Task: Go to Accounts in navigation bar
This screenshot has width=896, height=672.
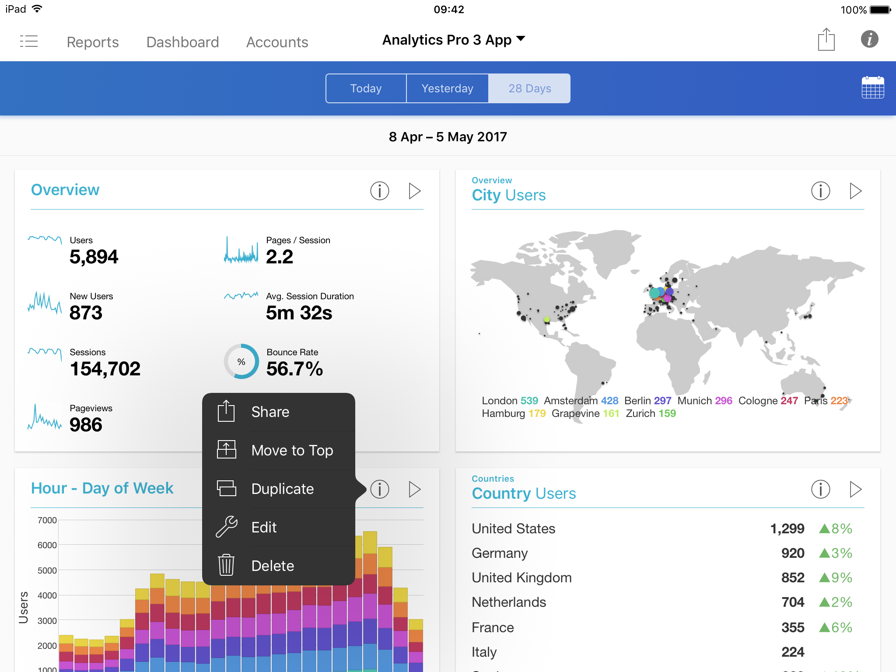Action: 277,42
